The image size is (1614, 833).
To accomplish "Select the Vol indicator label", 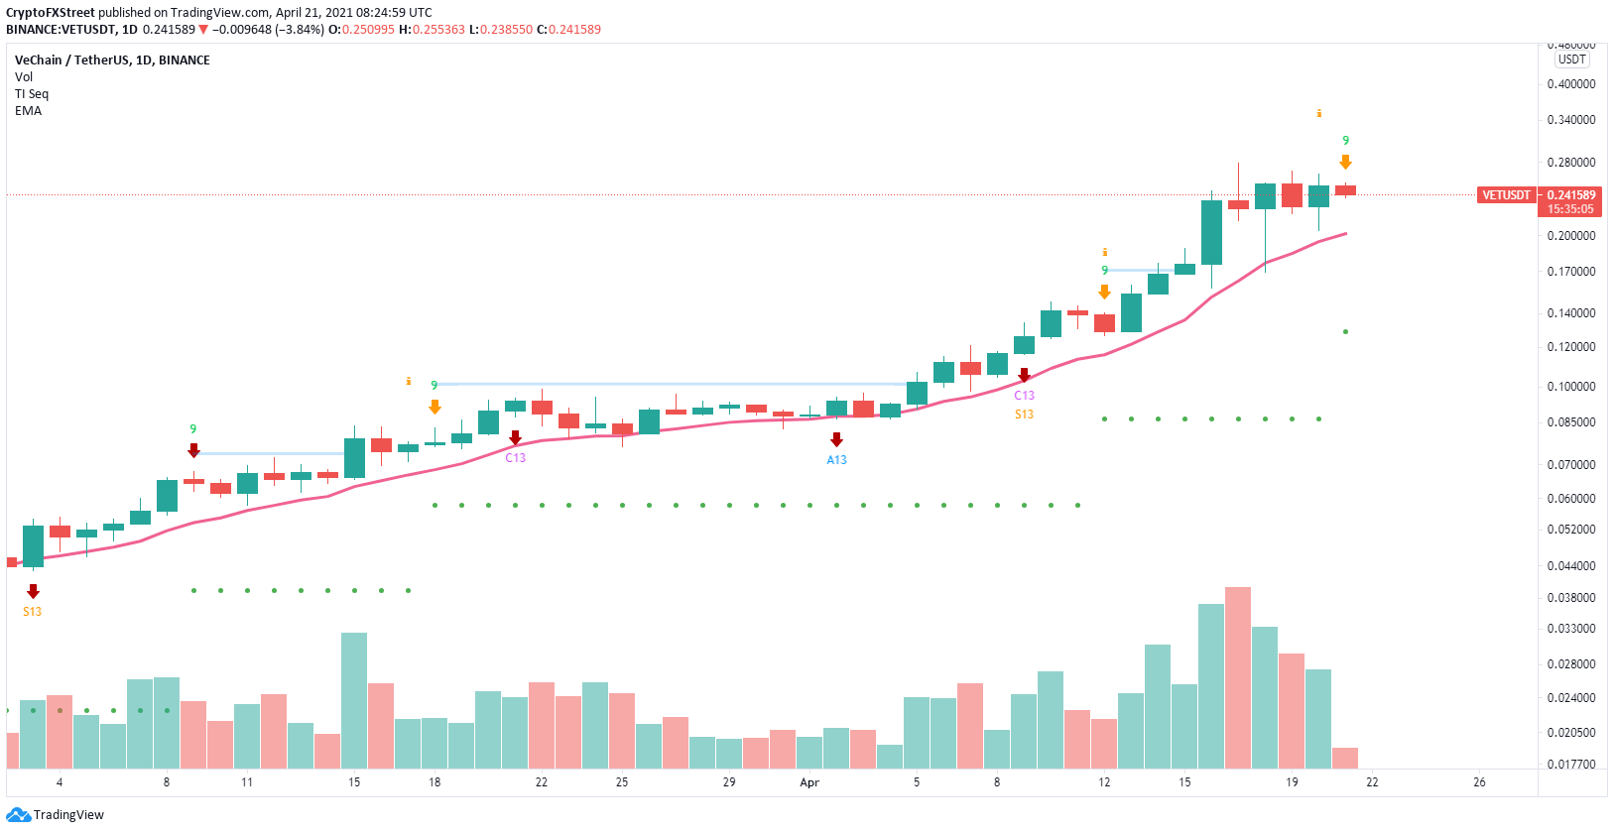I will point(24,77).
